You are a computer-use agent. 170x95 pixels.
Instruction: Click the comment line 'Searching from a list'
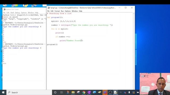[59, 13]
